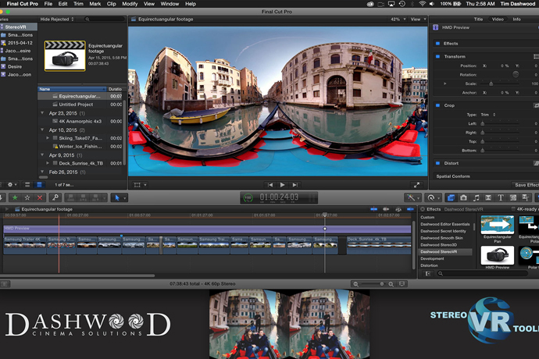Disable the Distort section checkbox
The height and width of the screenshot is (359, 539).
click(437, 163)
